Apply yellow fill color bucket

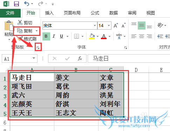[x=92, y=36]
